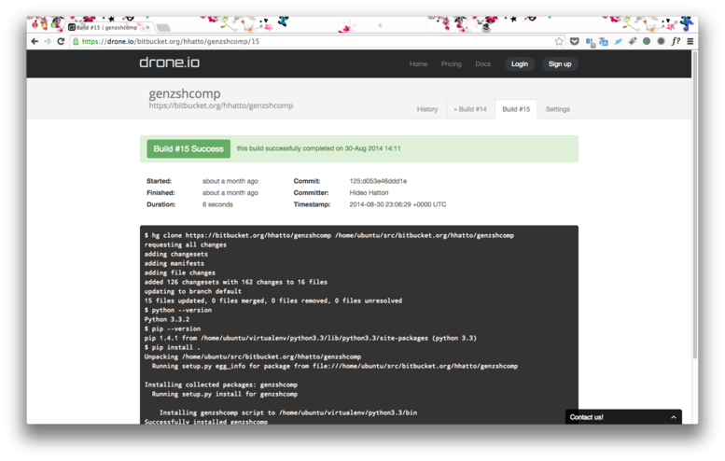Expand the Contact us! chat widget
Viewport: 725px width, 461px height.
coord(623,416)
